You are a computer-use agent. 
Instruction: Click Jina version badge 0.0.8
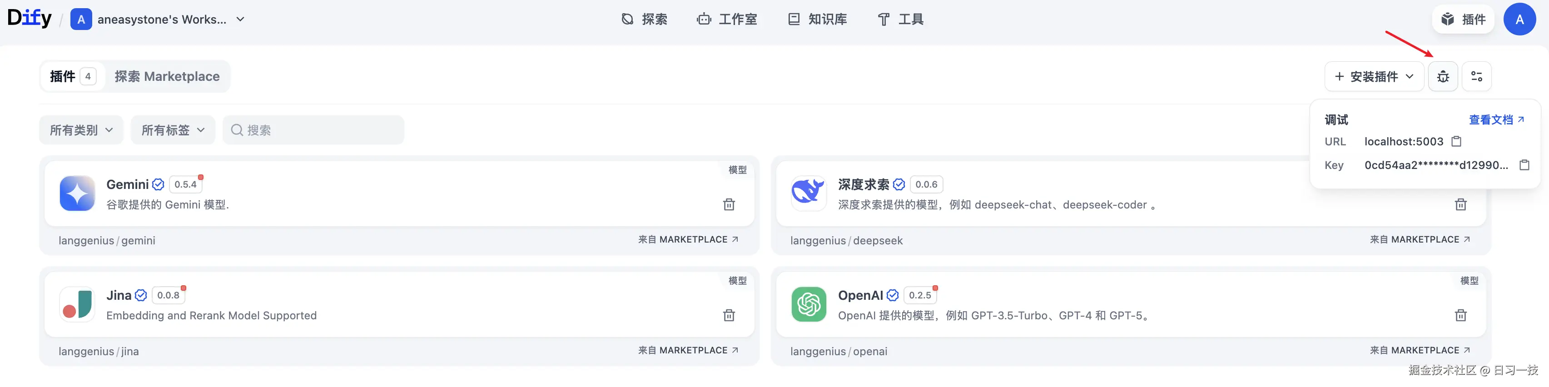(x=169, y=295)
